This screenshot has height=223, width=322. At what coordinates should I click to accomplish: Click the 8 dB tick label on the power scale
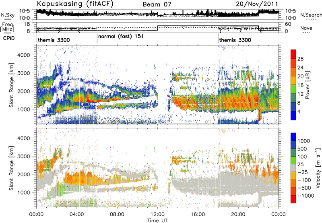pos(299,103)
